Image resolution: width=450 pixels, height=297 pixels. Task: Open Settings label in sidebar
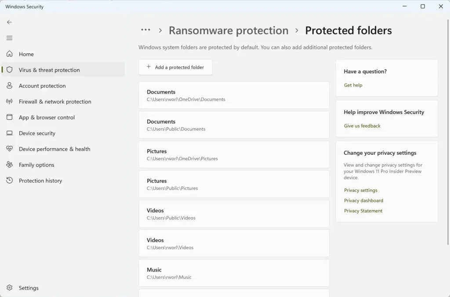coord(29,288)
